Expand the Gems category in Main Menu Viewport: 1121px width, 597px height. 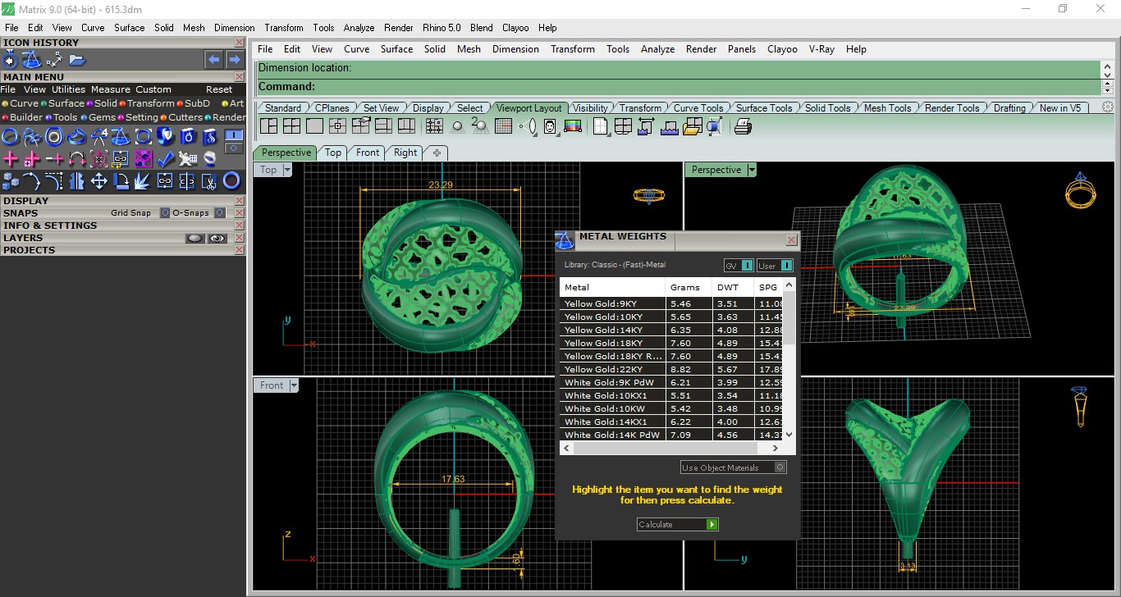(x=98, y=117)
